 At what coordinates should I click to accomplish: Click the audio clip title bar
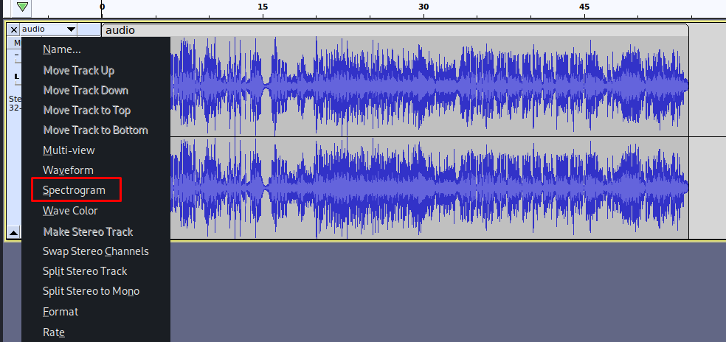[395, 30]
